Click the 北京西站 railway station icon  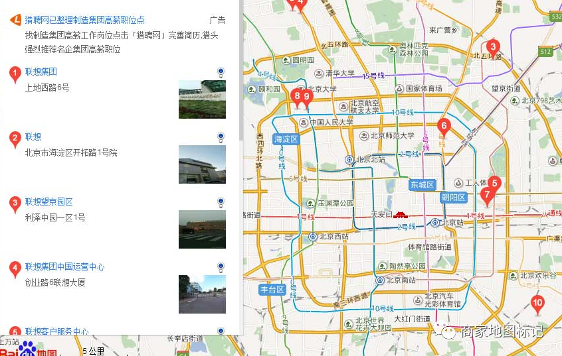point(312,237)
